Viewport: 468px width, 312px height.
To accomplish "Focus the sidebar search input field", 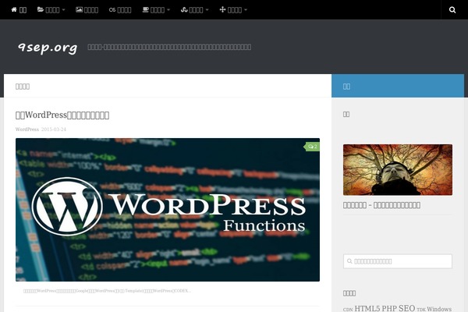I will tap(398, 261).
